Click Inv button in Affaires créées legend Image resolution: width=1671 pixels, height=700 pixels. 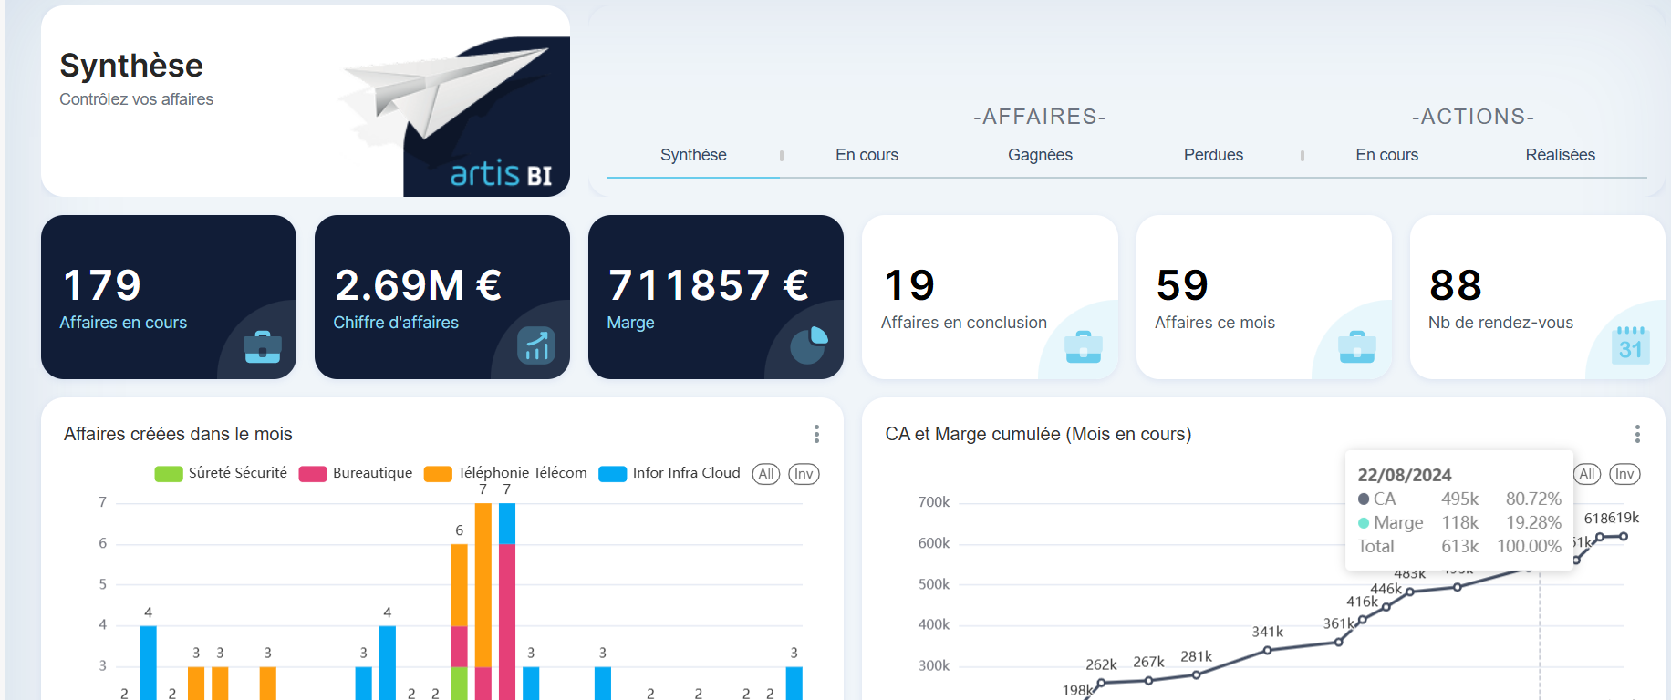[804, 474]
